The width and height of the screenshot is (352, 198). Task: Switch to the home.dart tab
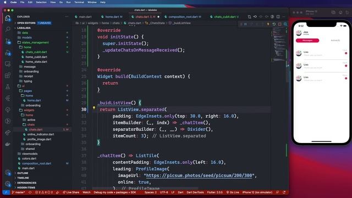[x=112, y=16]
